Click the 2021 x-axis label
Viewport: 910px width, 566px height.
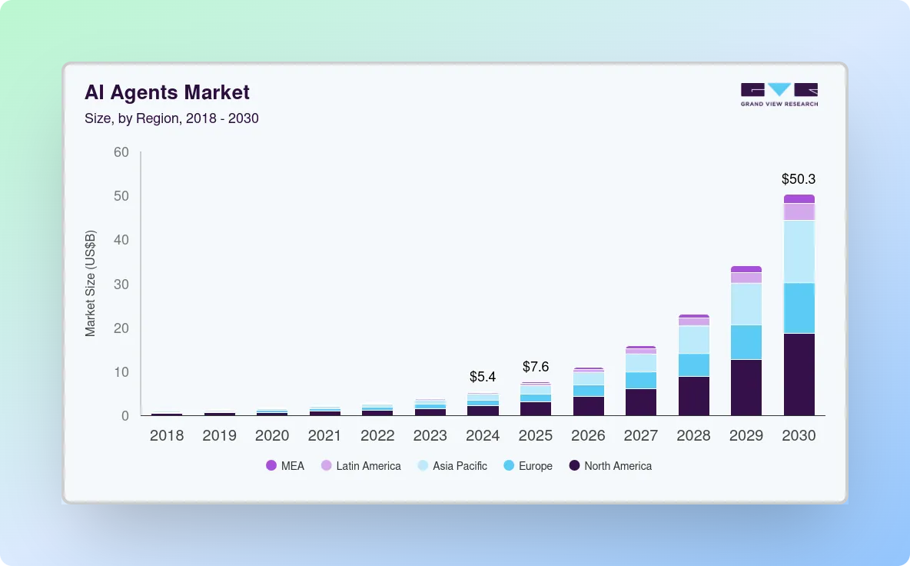pos(324,435)
